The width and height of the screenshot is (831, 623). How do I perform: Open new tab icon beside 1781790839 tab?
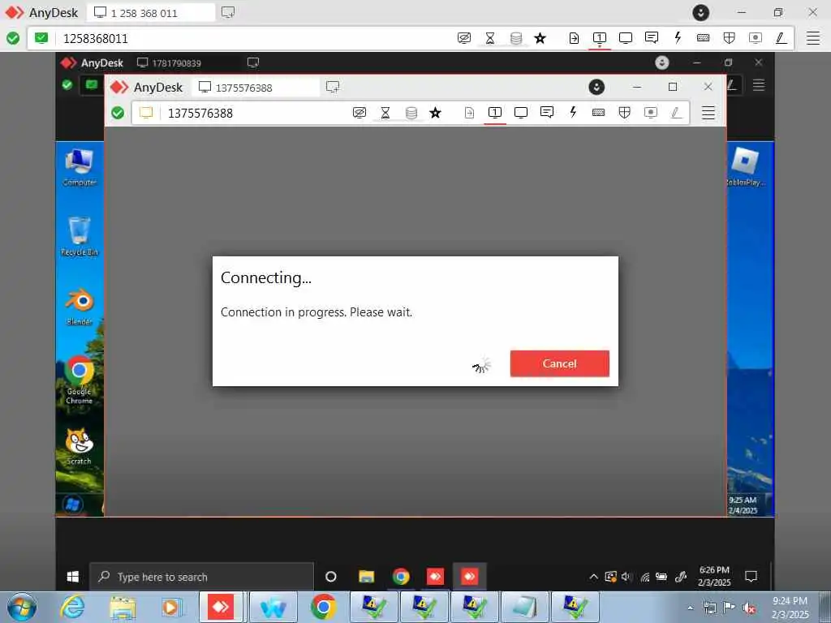(x=253, y=62)
